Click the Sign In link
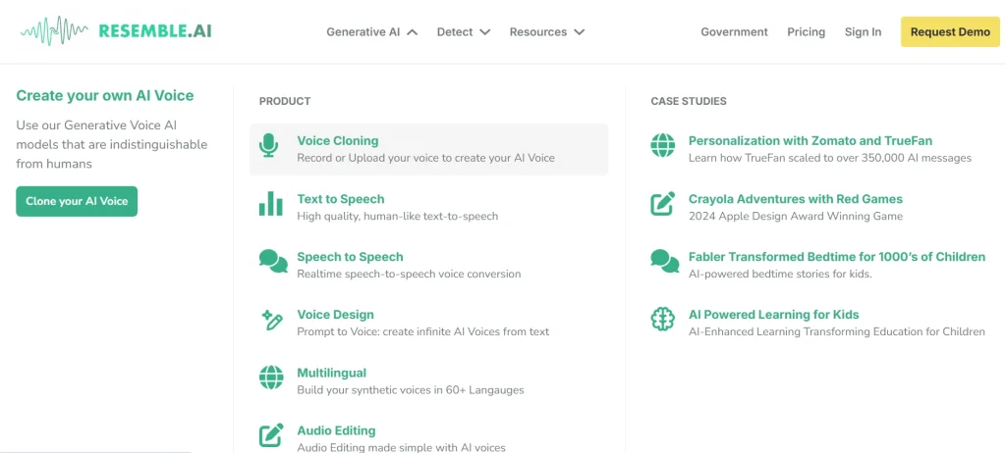Viewport: 1006px width, 453px height. [x=863, y=32]
